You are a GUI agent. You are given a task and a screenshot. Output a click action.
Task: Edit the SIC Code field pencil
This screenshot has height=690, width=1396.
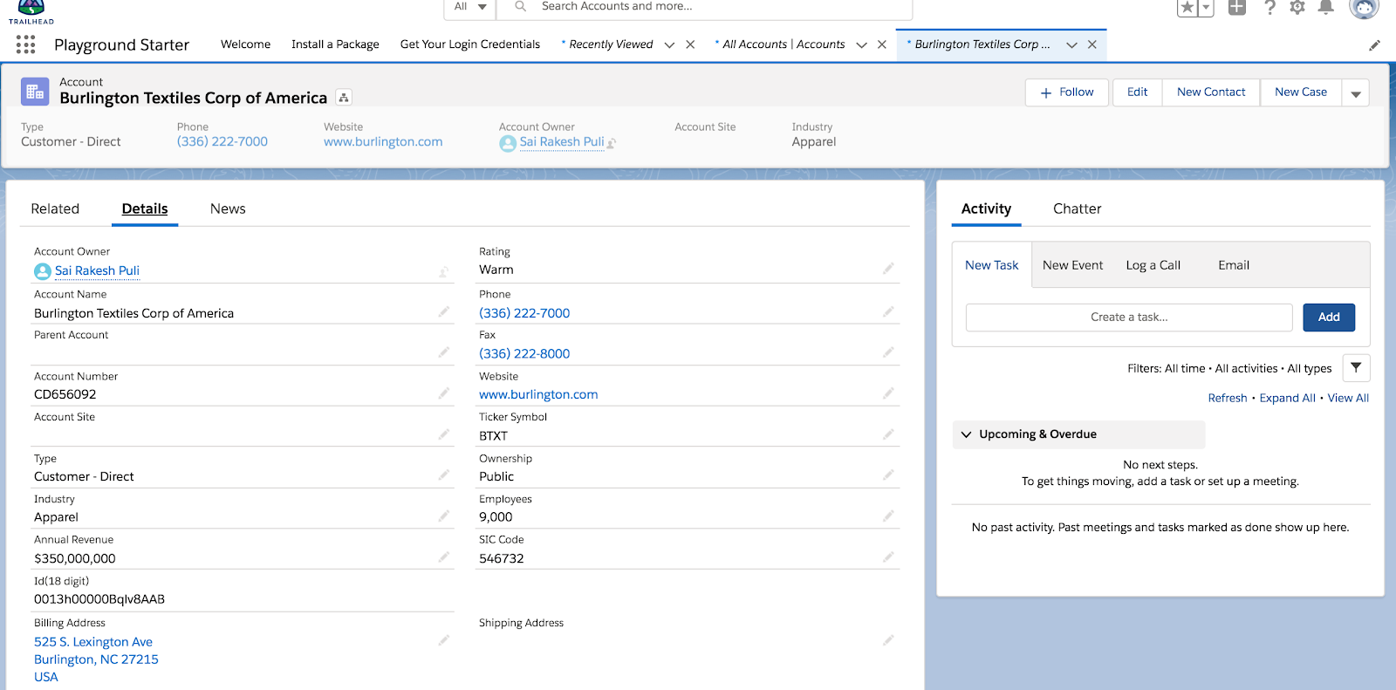pos(888,557)
